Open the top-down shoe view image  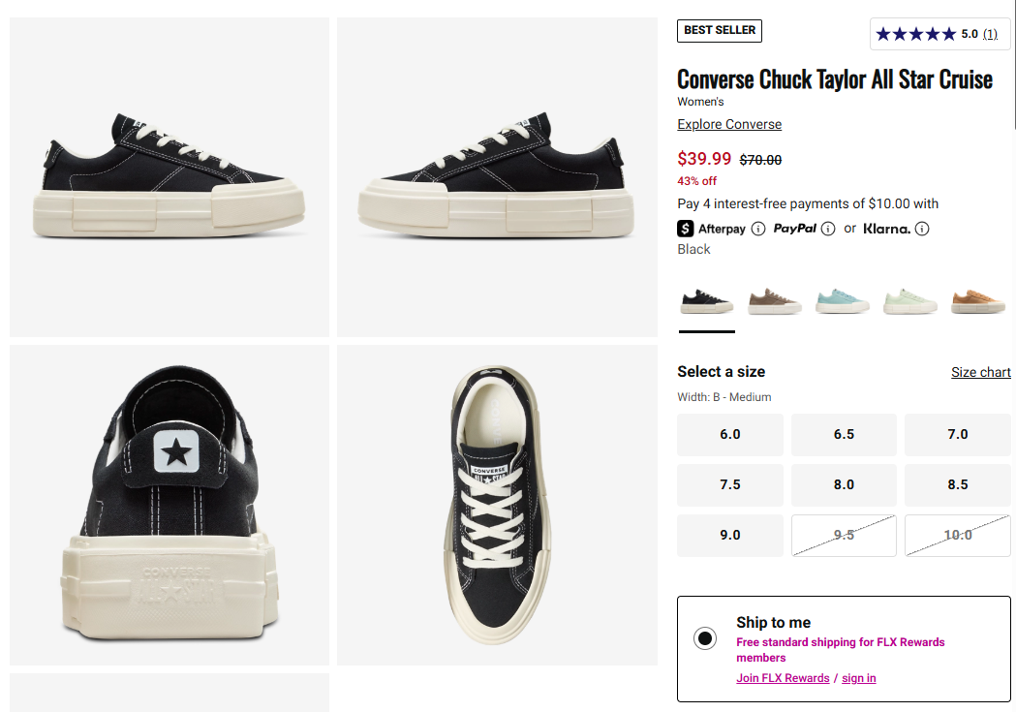tap(497, 505)
